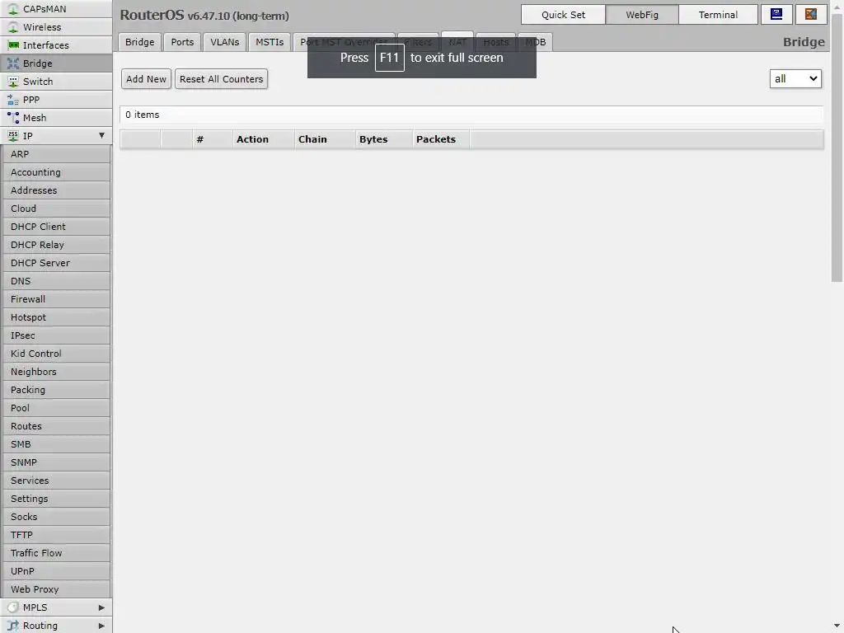This screenshot has height=633, width=844.
Task: Open the Terminal button
Action: click(x=718, y=15)
